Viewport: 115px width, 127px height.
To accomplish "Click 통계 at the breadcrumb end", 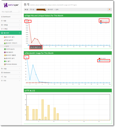I will 57,9.
